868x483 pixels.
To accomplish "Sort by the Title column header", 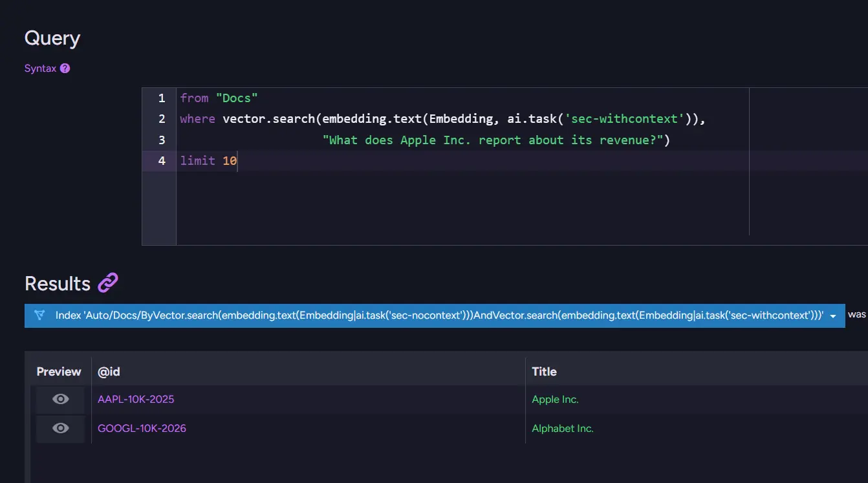I will 544,372.
